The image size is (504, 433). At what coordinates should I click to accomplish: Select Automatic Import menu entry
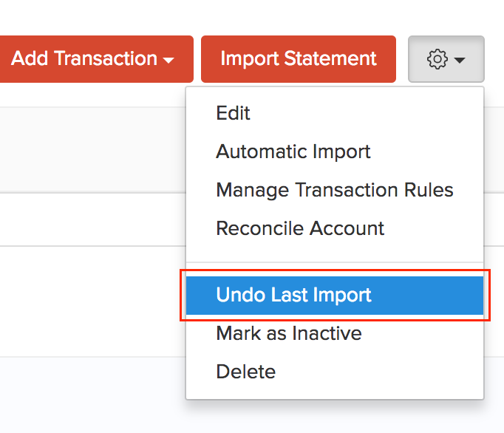293,151
